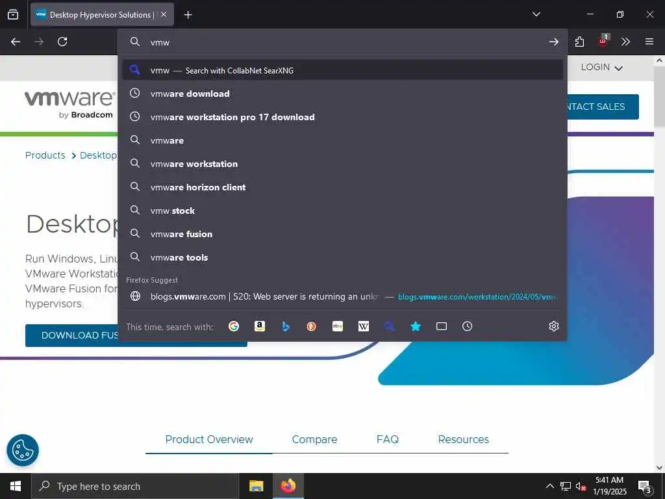Switch to the Compare tab

tap(314, 440)
